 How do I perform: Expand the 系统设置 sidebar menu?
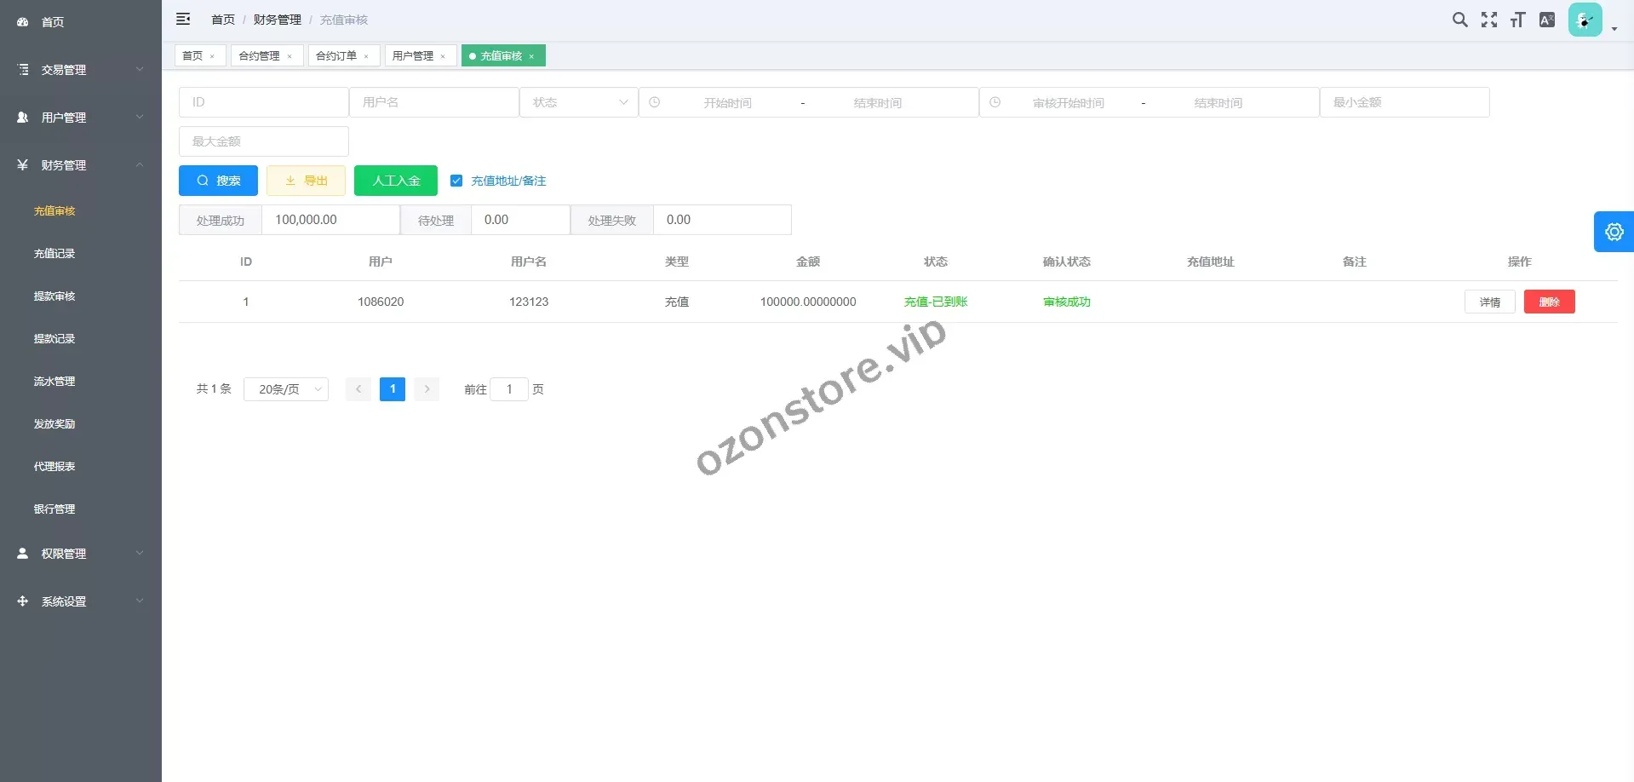pyautogui.click(x=81, y=601)
